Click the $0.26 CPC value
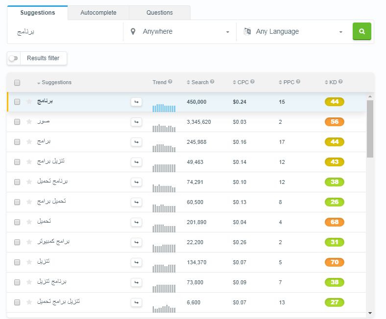386x319 pixels. (240, 242)
